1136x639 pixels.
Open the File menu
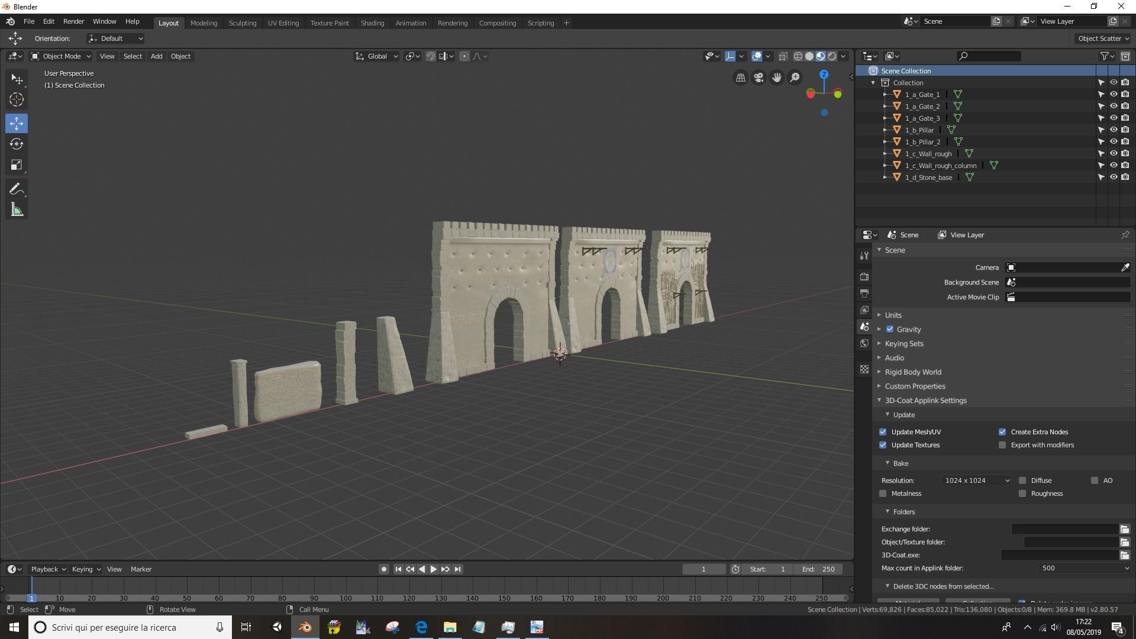(28, 21)
